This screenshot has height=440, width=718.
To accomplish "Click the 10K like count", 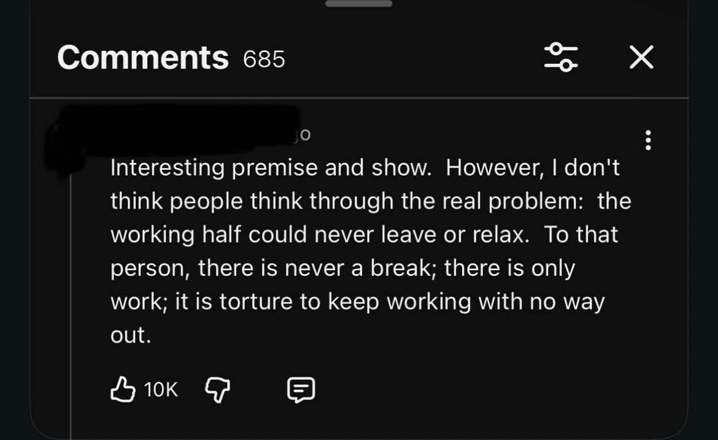I will (161, 389).
